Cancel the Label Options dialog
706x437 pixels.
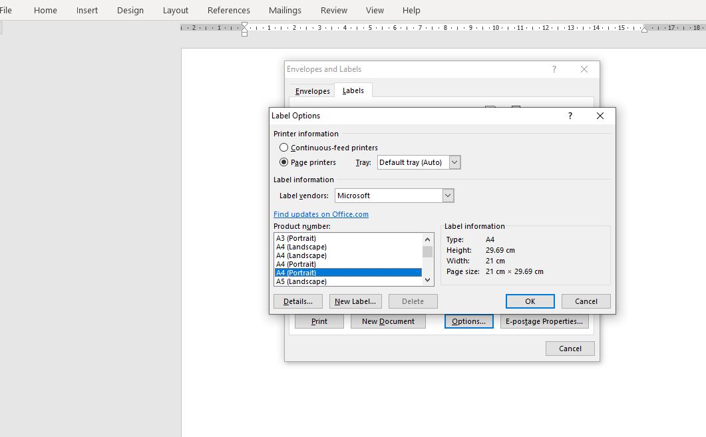tap(586, 301)
